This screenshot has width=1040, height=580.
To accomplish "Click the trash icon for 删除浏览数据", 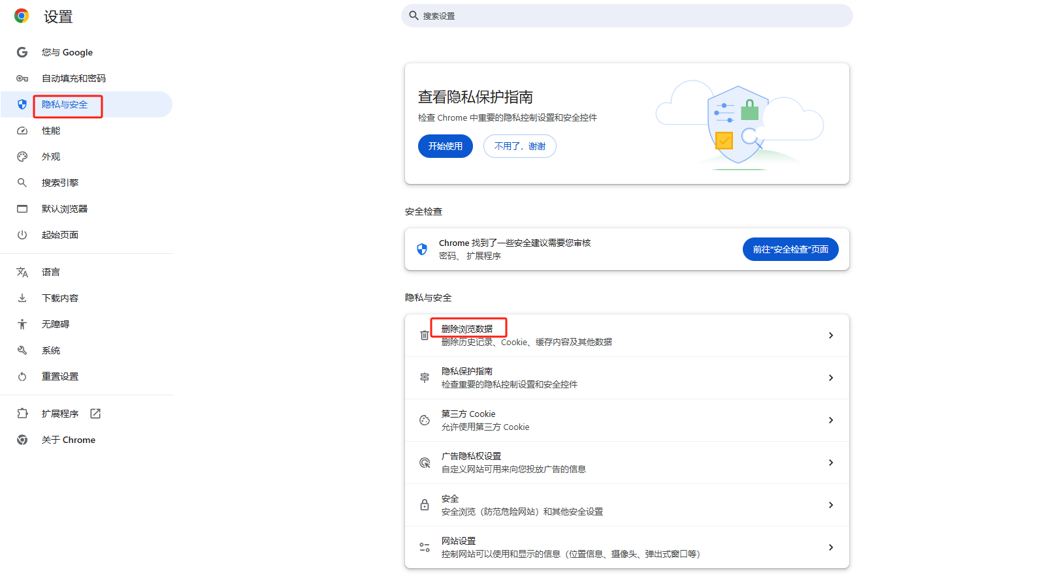I will click(x=425, y=335).
